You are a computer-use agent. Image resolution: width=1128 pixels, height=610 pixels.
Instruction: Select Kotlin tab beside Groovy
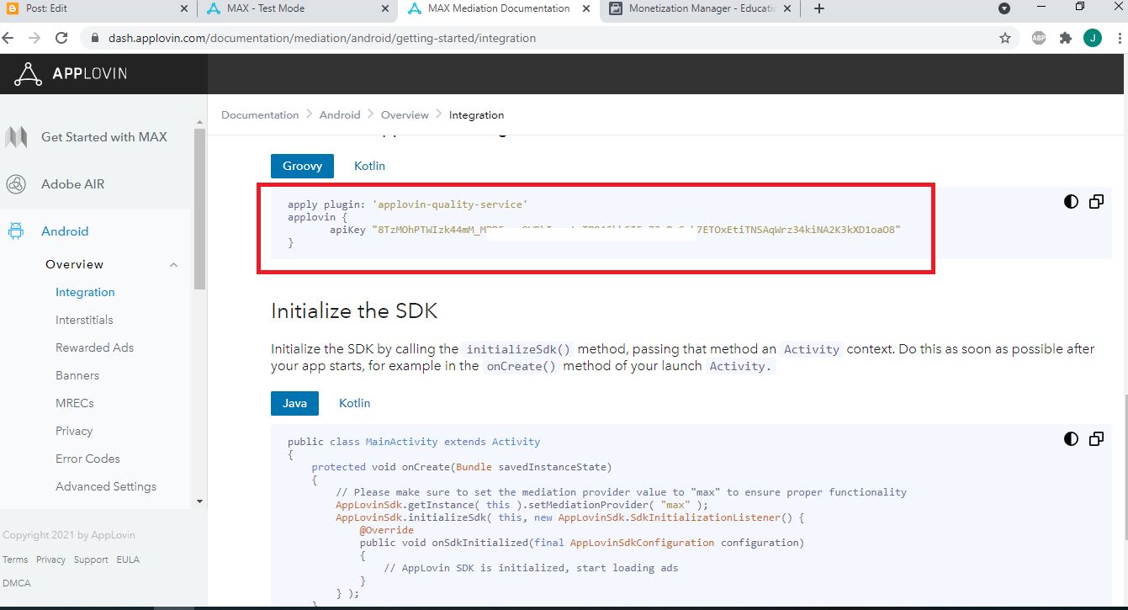click(x=369, y=166)
